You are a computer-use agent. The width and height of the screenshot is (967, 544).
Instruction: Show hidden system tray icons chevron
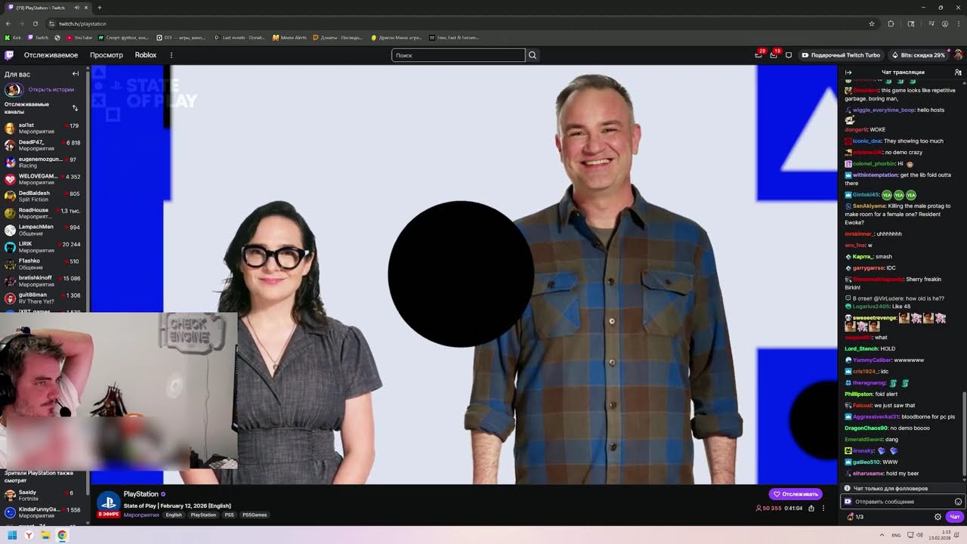tap(882, 535)
